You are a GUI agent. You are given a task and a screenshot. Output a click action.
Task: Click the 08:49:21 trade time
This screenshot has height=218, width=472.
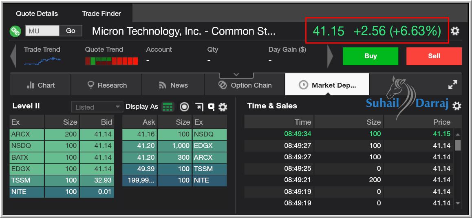[298, 180]
